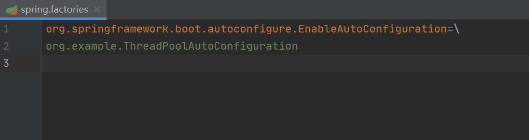
Task: Select the spring.factories tab
Action: pyautogui.click(x=53, y=10)
